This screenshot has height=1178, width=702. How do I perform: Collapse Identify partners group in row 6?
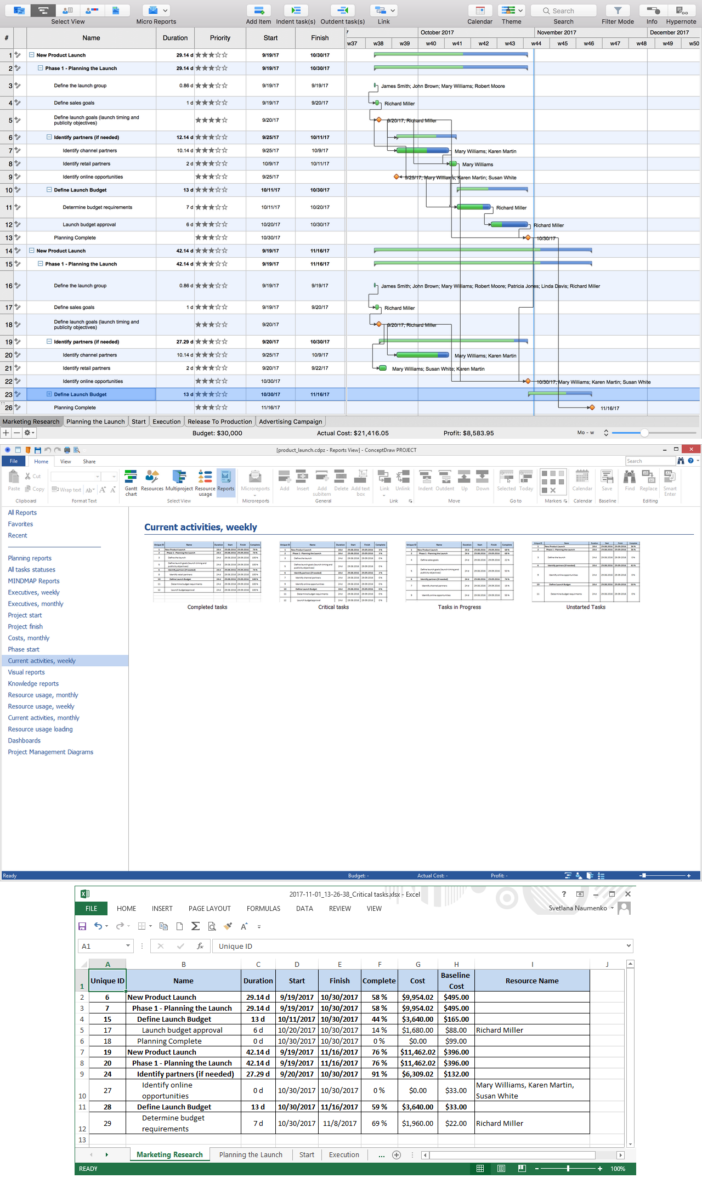(49, 137)
